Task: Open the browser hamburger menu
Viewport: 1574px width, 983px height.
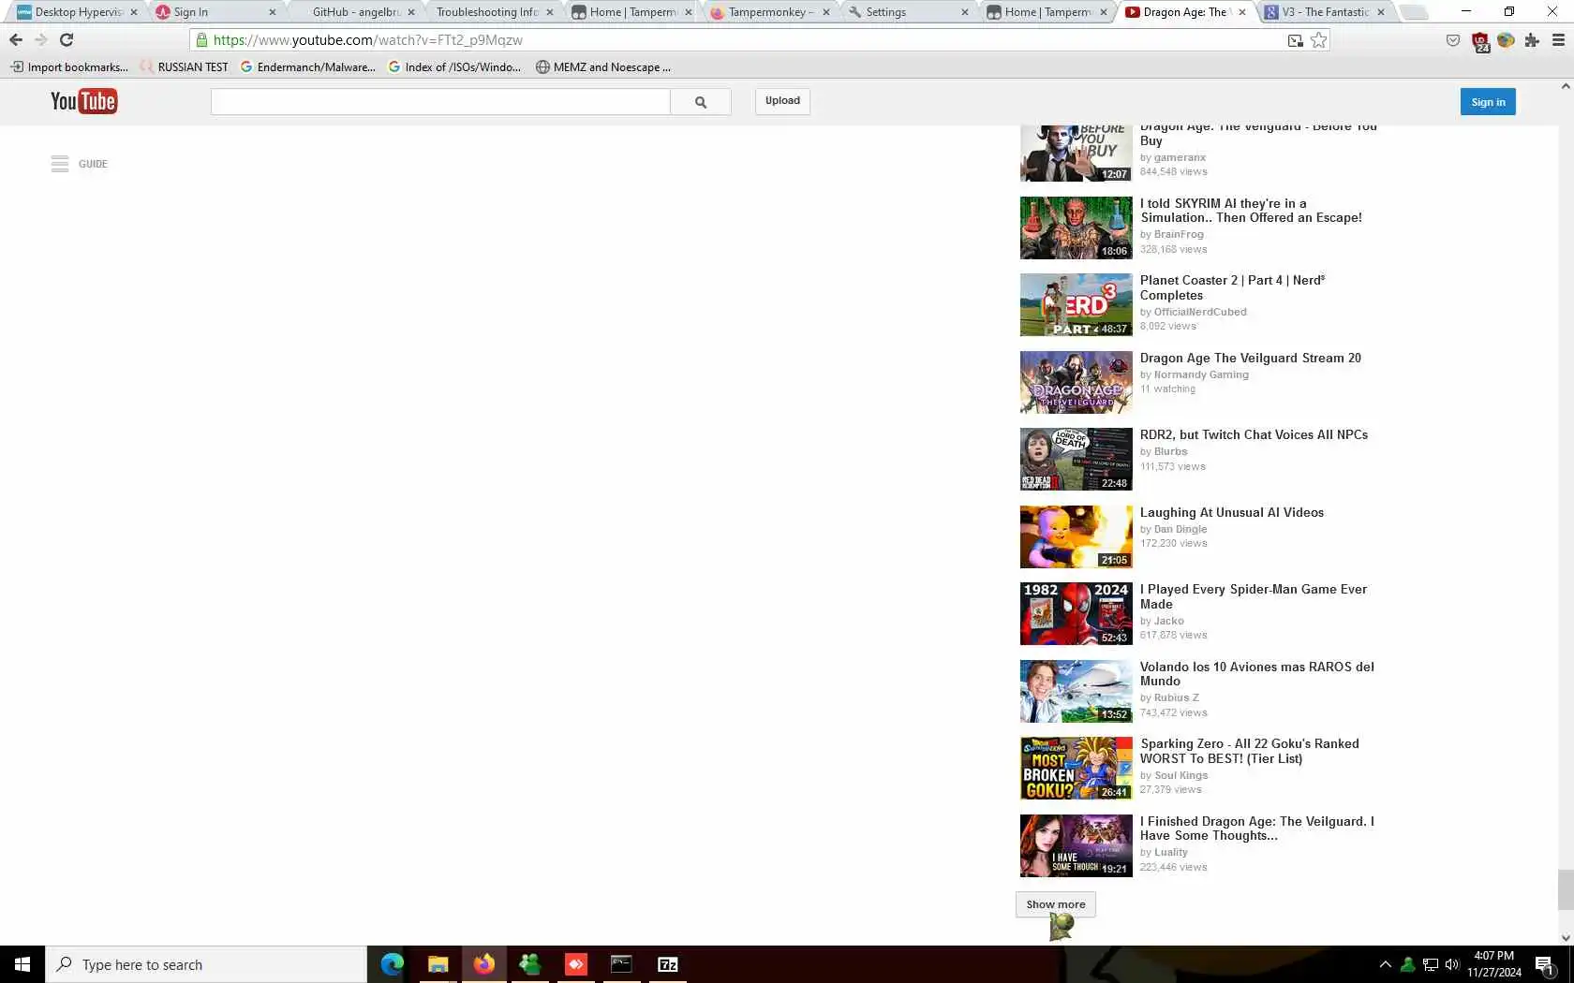Action: tap(1559, 40)
